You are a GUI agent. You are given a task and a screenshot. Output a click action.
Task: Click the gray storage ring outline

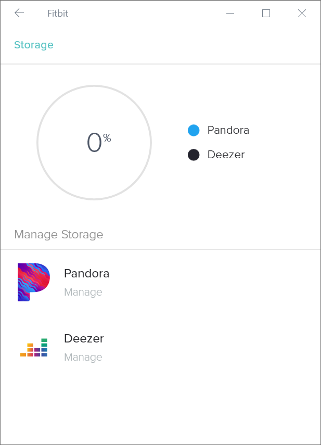click(94, 86)
